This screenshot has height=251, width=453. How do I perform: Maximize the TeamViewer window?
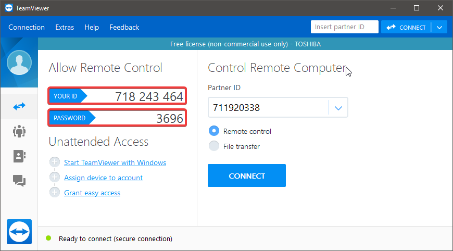coord(417,8)
